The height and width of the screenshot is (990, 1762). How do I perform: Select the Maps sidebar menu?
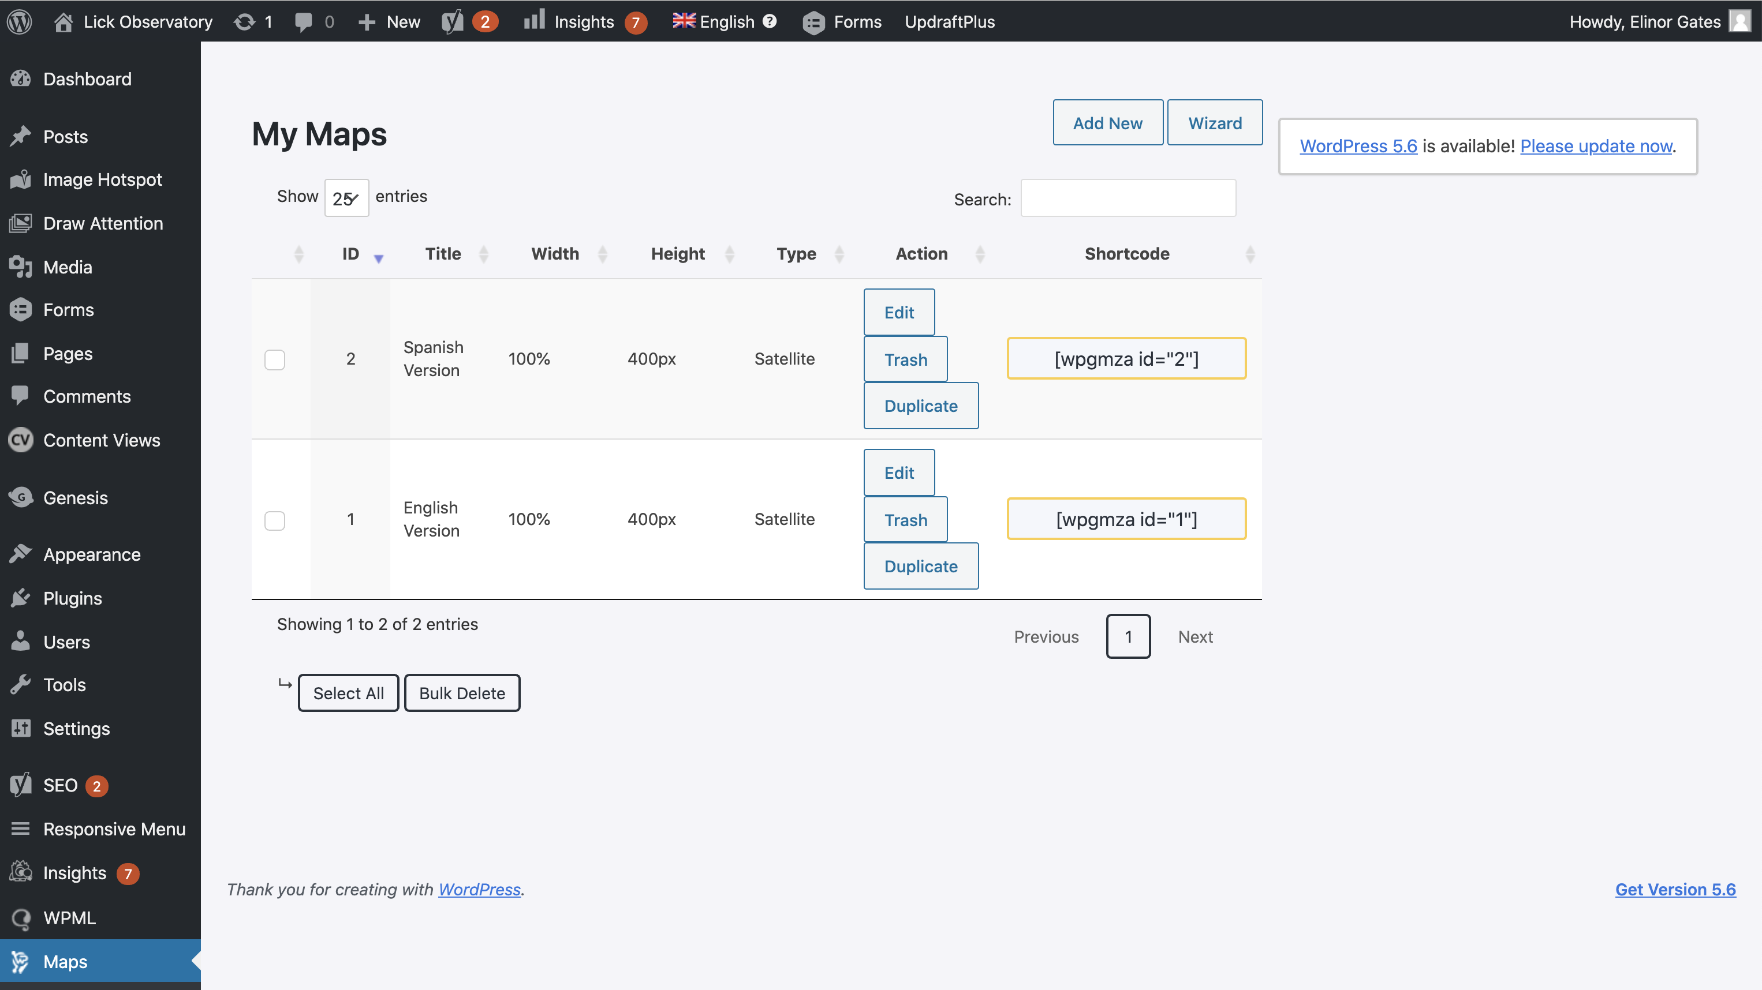100,961
